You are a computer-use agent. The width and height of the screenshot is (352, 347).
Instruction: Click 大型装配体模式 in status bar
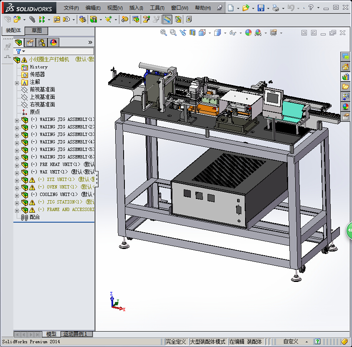(x=208, y=342)
